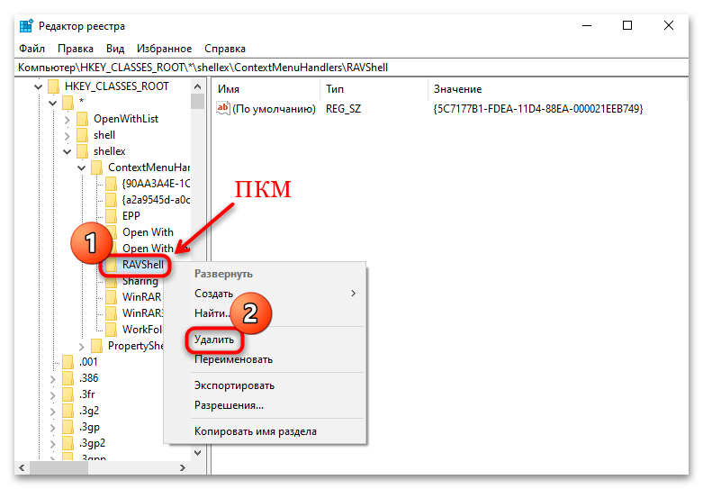Click the registry address bar path
The image size is (703, 489).
click(203, 68)
